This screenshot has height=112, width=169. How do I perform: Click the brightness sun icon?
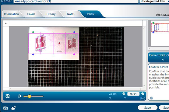[19, 96]
